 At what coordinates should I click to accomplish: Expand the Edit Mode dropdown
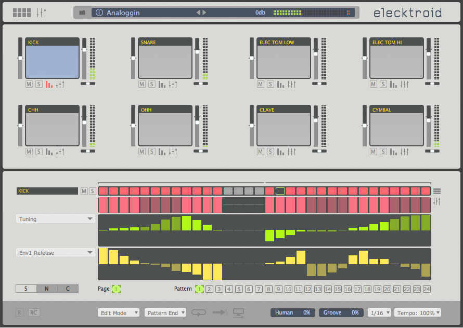pyautogui.click(x=119, y=313)
